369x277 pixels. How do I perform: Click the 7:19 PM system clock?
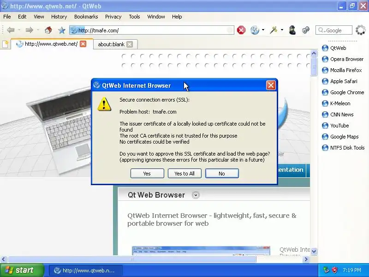pos(352,270)
